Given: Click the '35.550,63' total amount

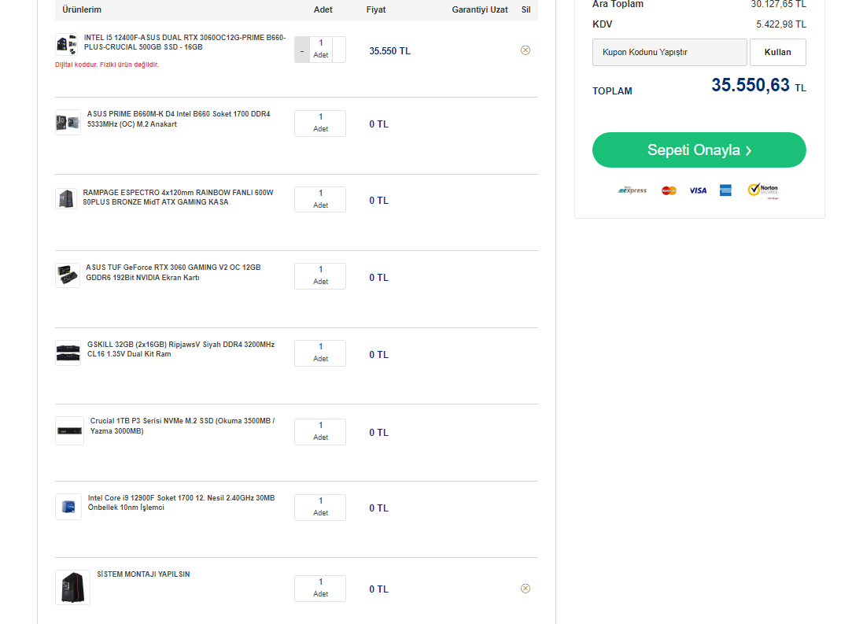Looking at the screenshot, I should point(751,85).
